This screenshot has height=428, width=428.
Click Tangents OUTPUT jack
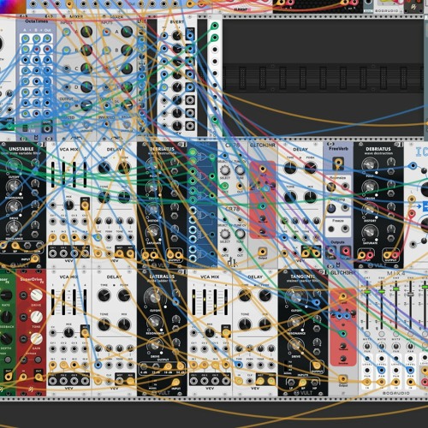[x=317, y=365]
